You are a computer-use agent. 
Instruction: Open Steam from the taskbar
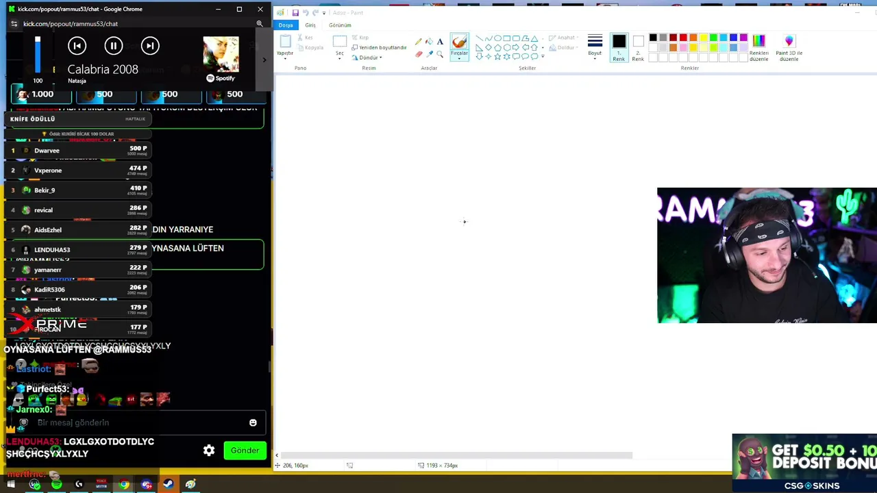coord(168,485)
